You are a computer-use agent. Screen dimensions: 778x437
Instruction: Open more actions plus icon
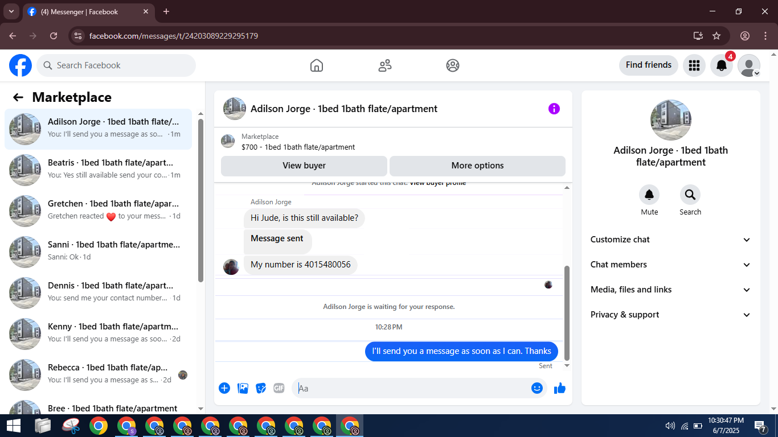(224, 388)
